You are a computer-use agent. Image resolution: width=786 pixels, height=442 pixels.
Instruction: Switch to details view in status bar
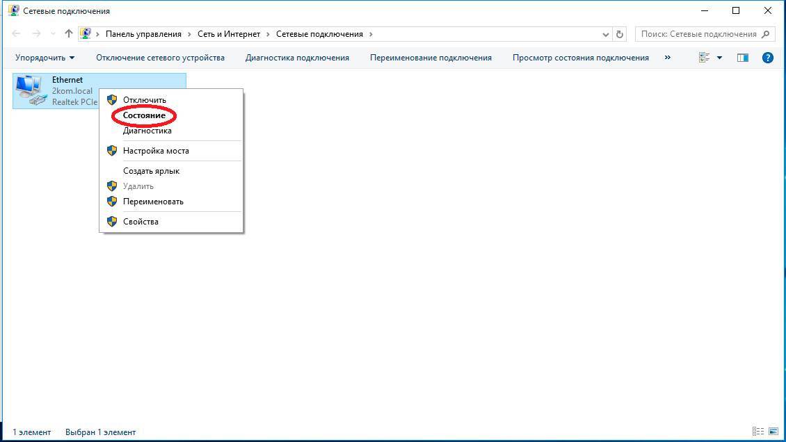pyautogui.click(x=758, y=432)
